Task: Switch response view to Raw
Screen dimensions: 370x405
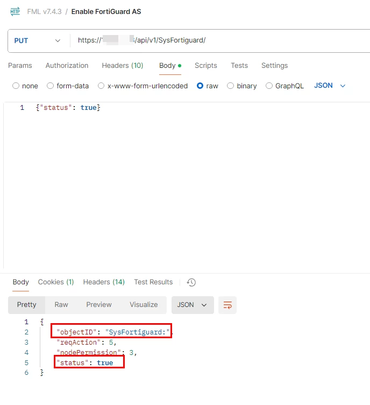Action: click(61, 305)
